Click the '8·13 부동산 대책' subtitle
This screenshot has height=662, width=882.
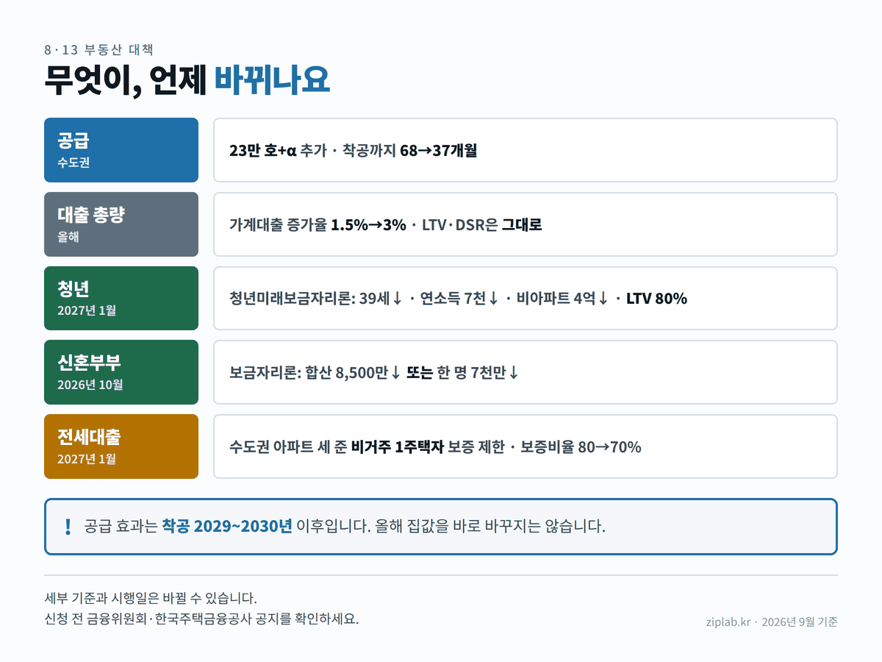coord(98,50)
